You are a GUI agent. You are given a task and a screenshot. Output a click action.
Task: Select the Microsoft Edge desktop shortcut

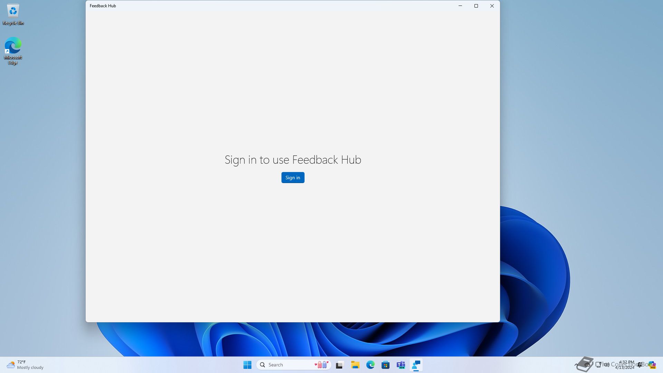(13, 51)
